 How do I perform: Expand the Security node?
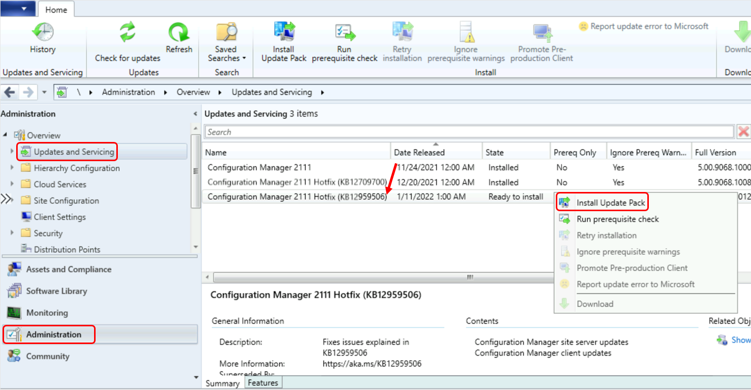coord(12,233)
